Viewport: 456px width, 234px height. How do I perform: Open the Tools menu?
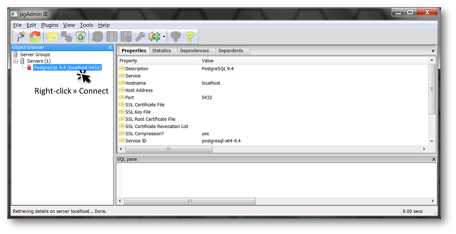point(86,25)
